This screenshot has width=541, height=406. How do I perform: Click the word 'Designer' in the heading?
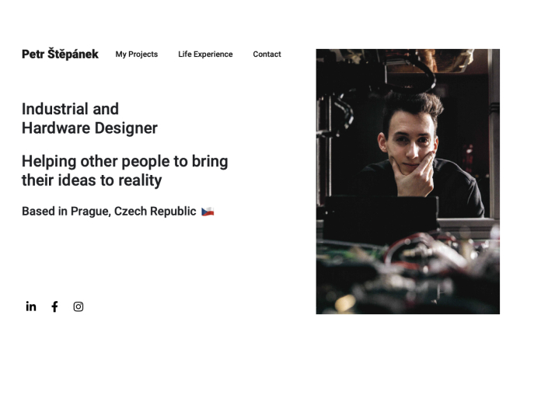[126, 128]
